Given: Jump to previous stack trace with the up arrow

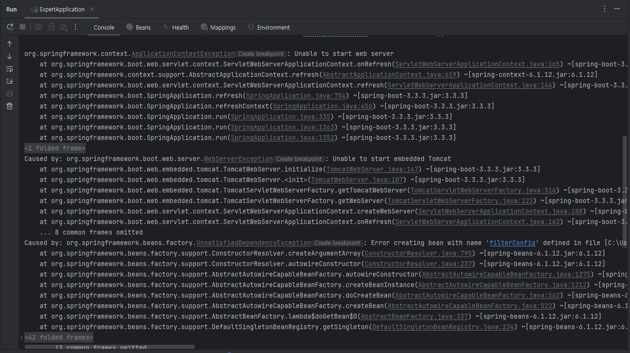Looking at the screenshot, I should coord(9,44).
